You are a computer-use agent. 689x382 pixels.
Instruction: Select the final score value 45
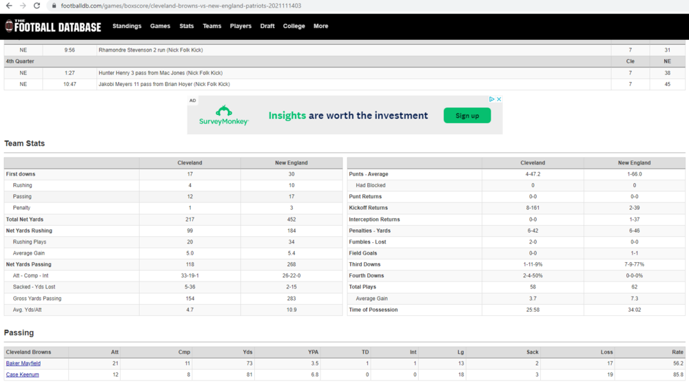pos(668,84)
